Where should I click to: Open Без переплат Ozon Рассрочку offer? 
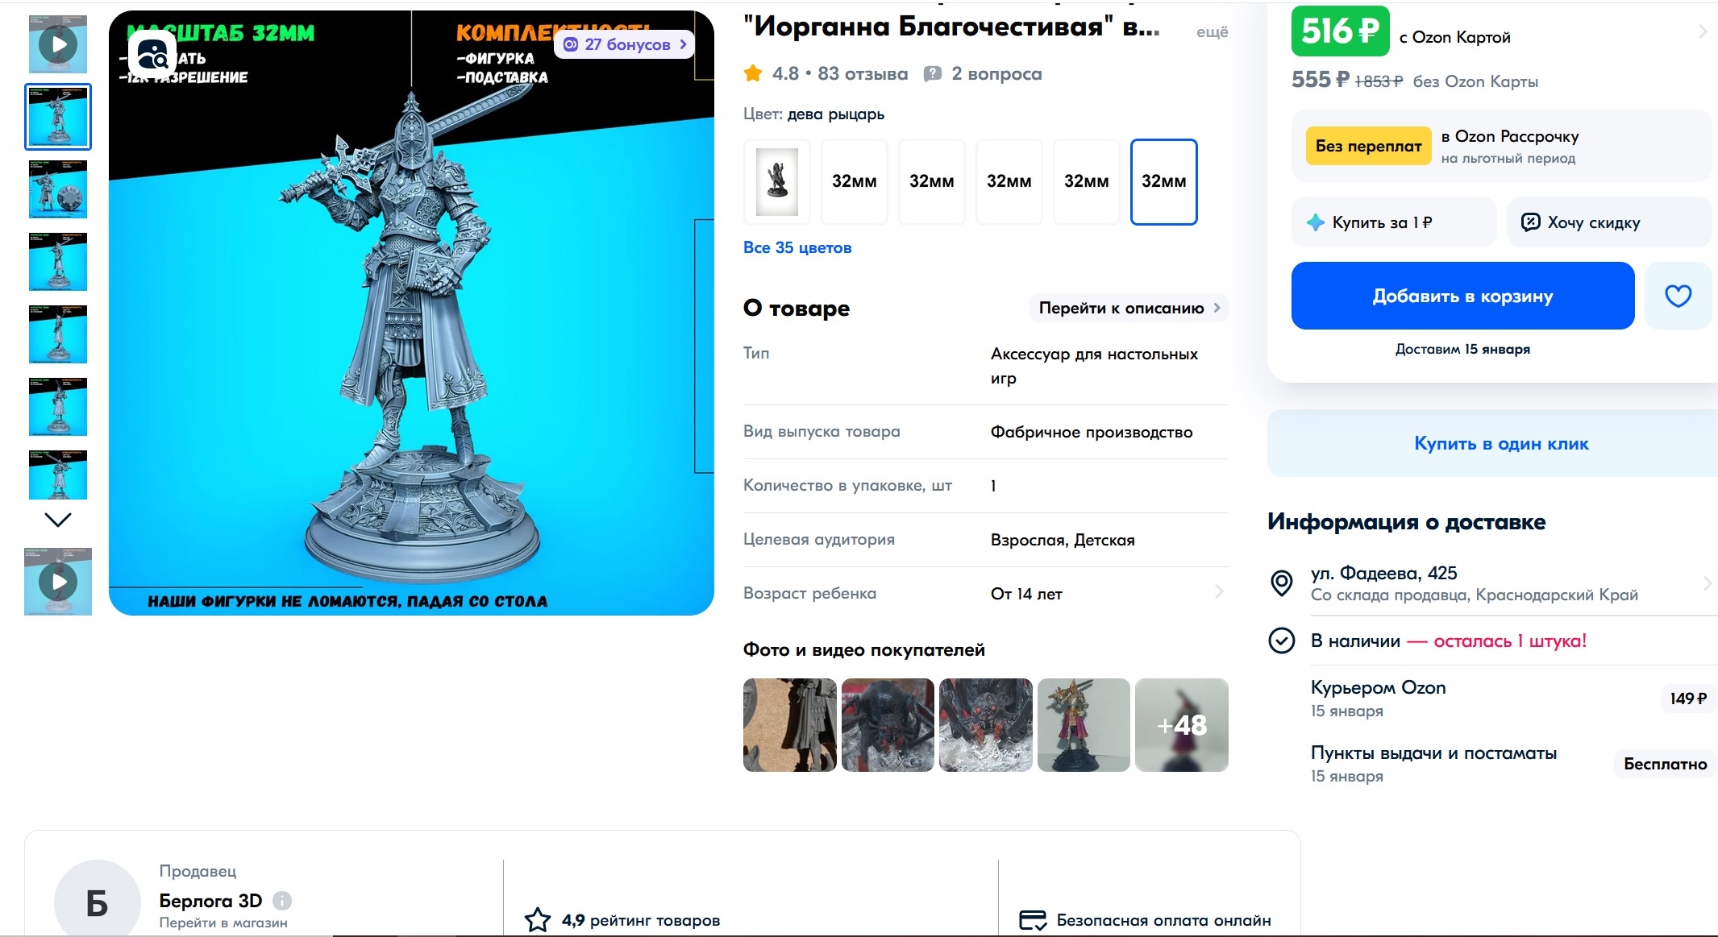pyautogui.click(x=1501, y=146)
